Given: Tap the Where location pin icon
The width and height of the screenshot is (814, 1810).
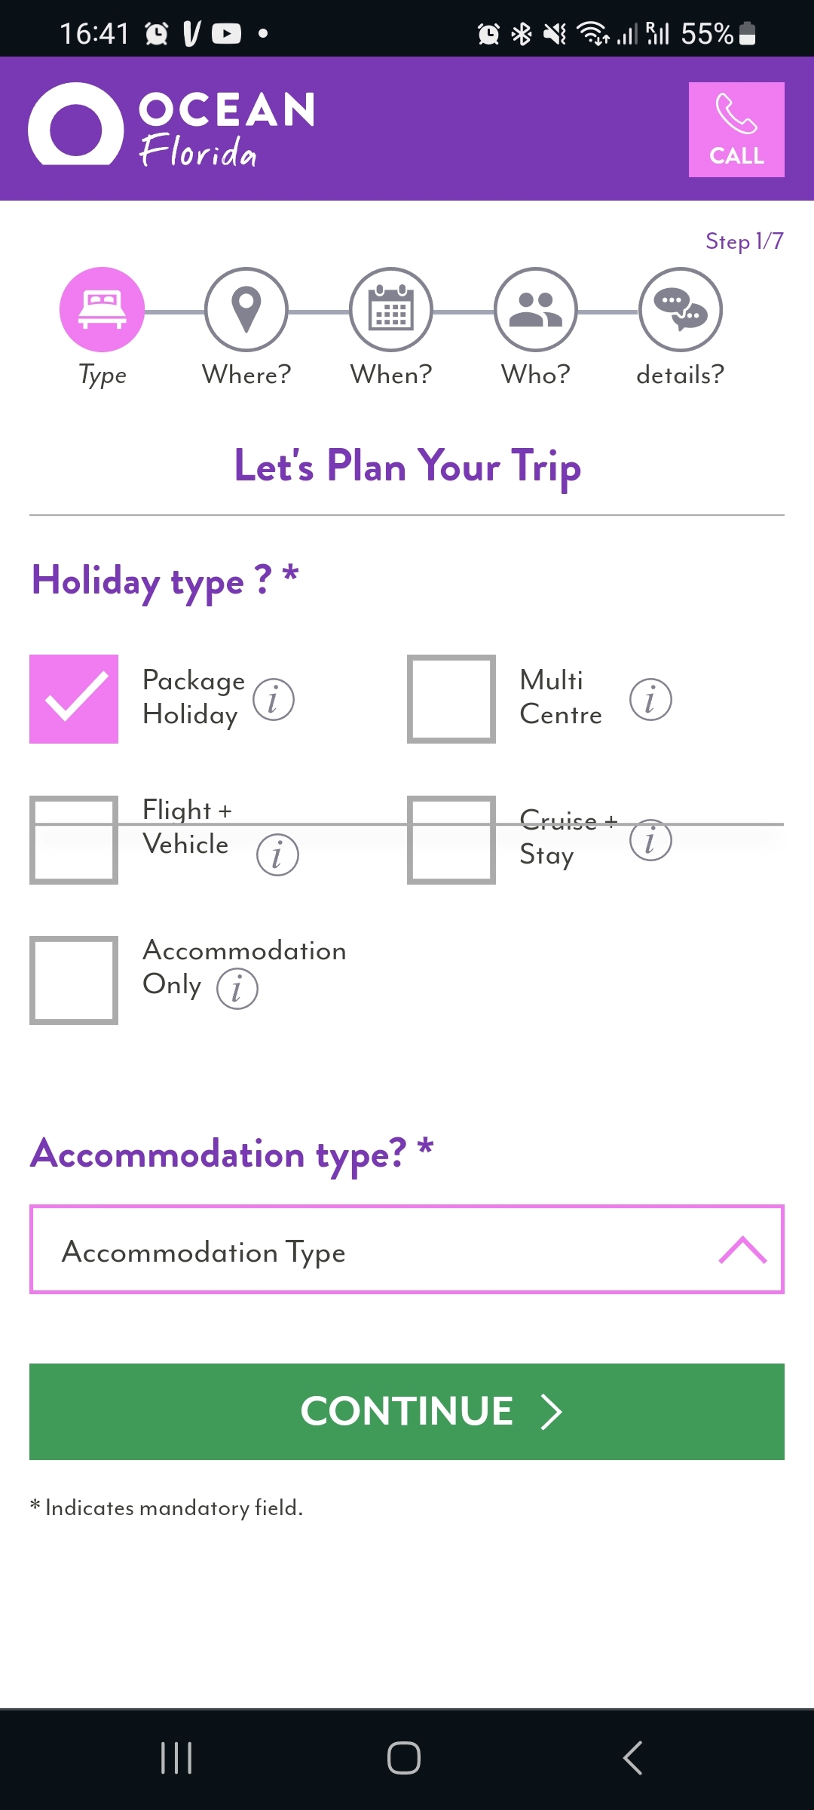Looking at the screenshot, I should tap(246, 309).
